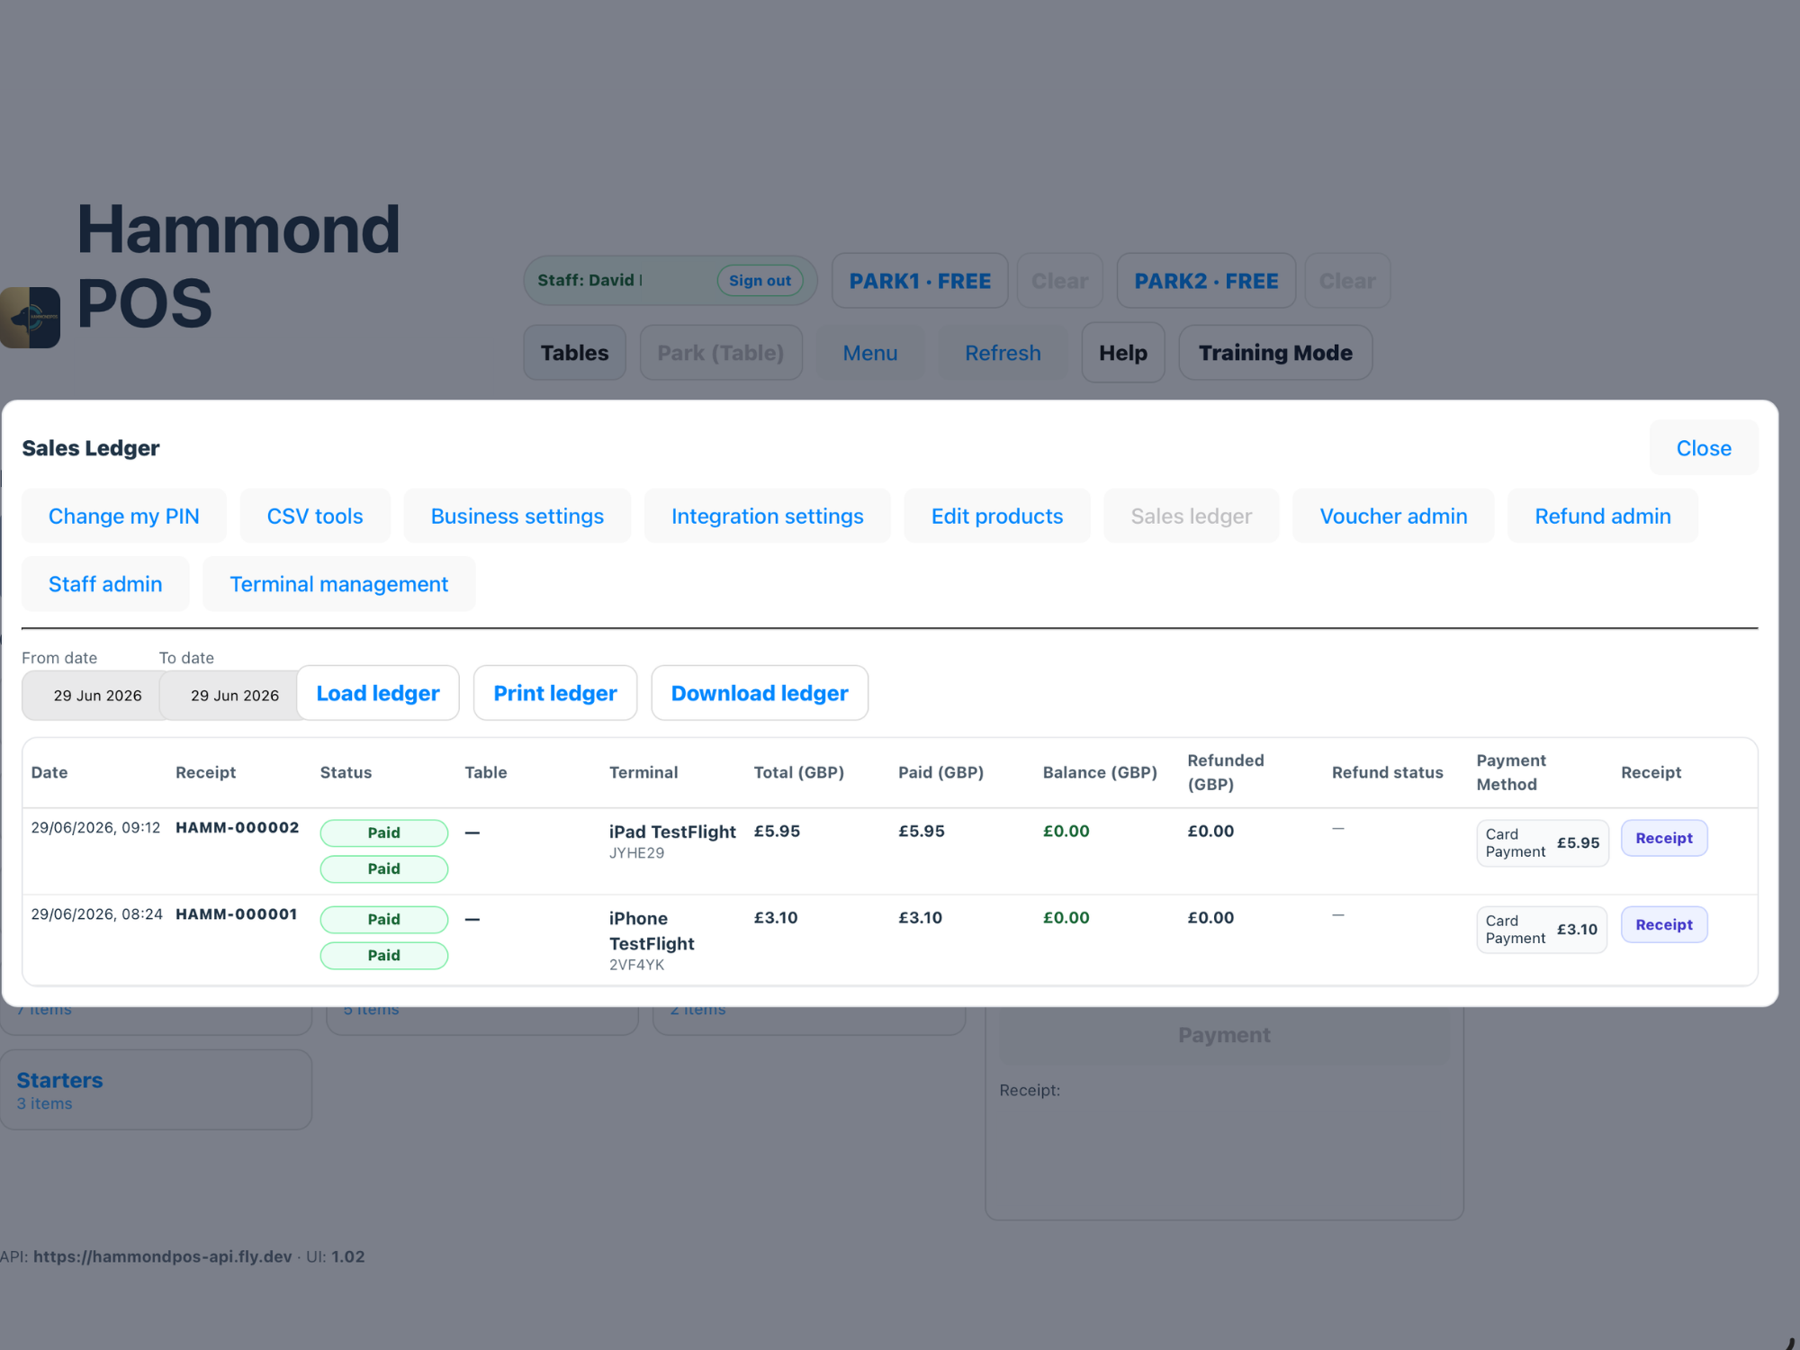Click Balance (GBP) column header
This screenshot has height=1350, width=1800.
click(x=1100, y=772)
